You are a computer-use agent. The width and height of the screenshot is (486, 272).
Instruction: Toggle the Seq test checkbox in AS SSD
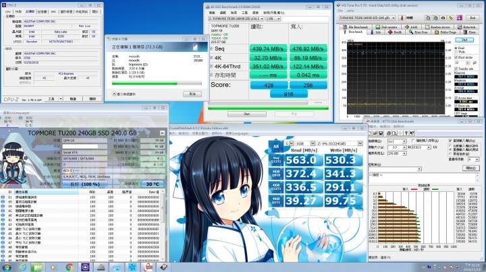(x=212, y=48)
